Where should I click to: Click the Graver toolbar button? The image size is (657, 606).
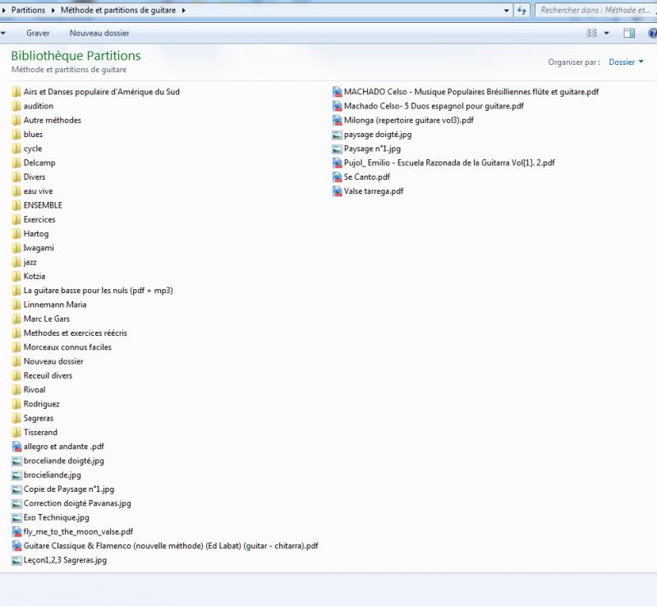tap(38, 34)
